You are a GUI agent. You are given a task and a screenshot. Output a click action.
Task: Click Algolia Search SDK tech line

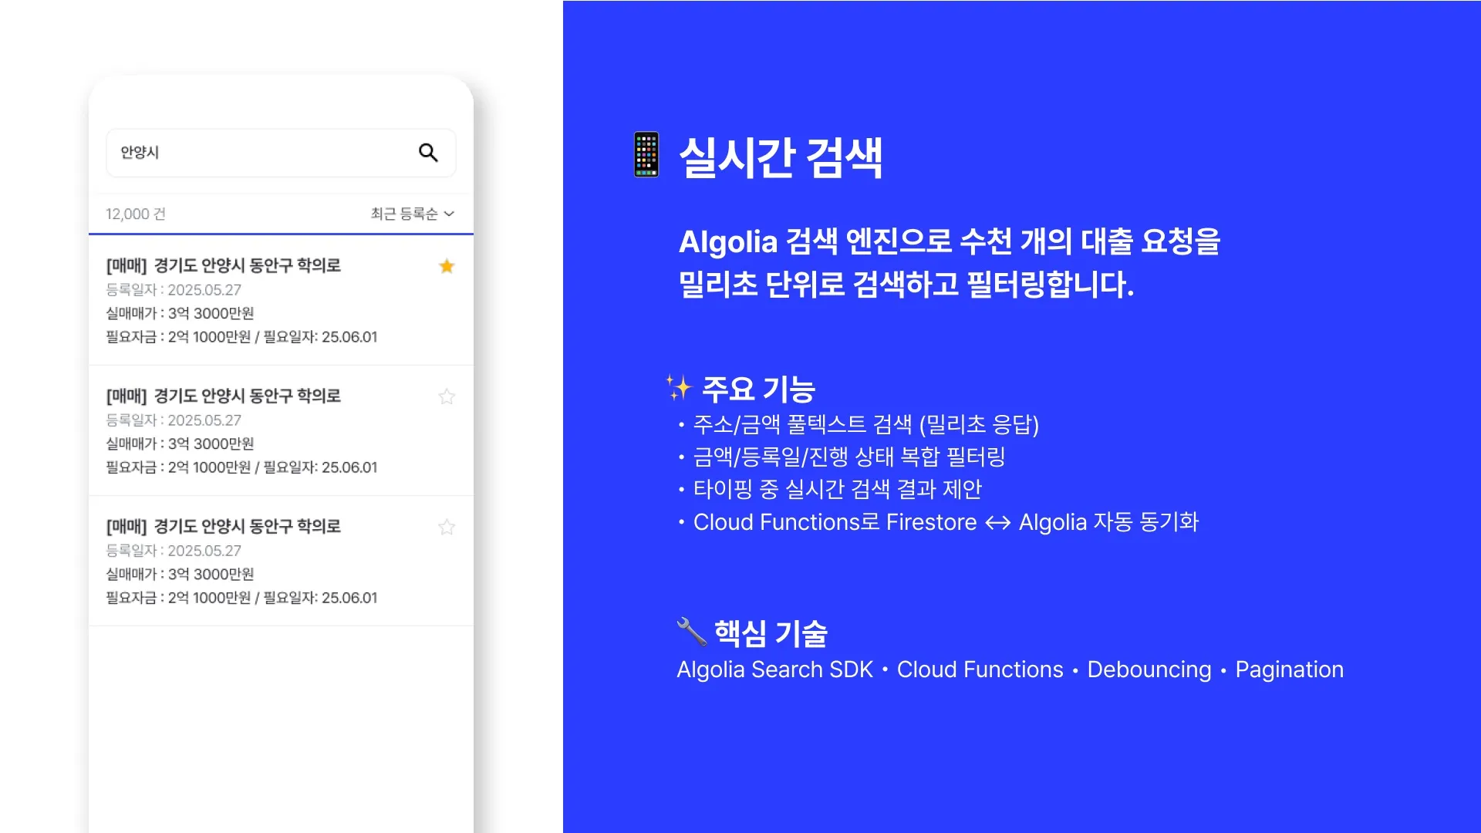1010,669
